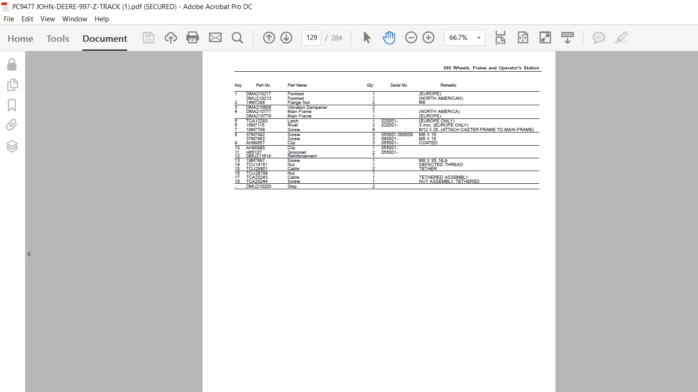Activate the Hand pan tool
This screenshot has height=392, width=698.
click(x=389, y=38)
